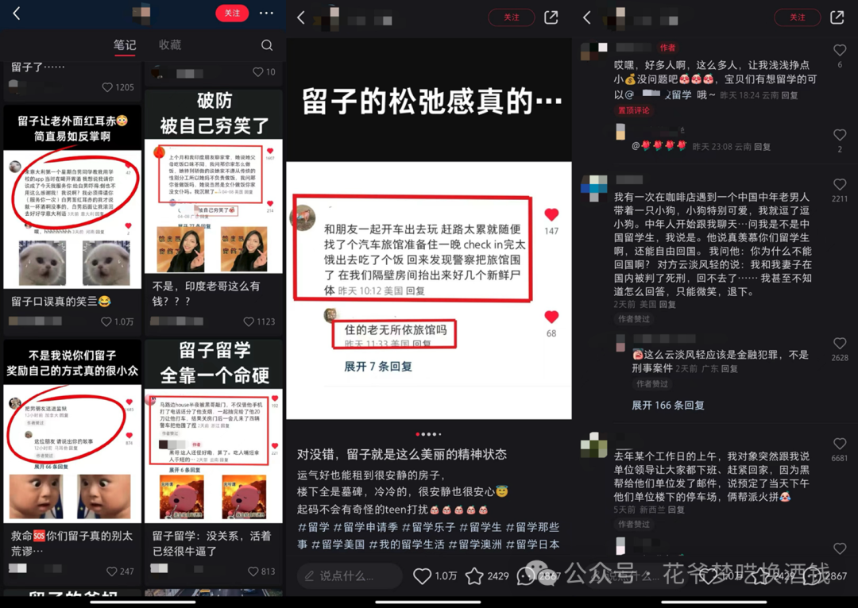
Task: Like the coffee shop comment with 2211 likes
Action: point(840,184)
